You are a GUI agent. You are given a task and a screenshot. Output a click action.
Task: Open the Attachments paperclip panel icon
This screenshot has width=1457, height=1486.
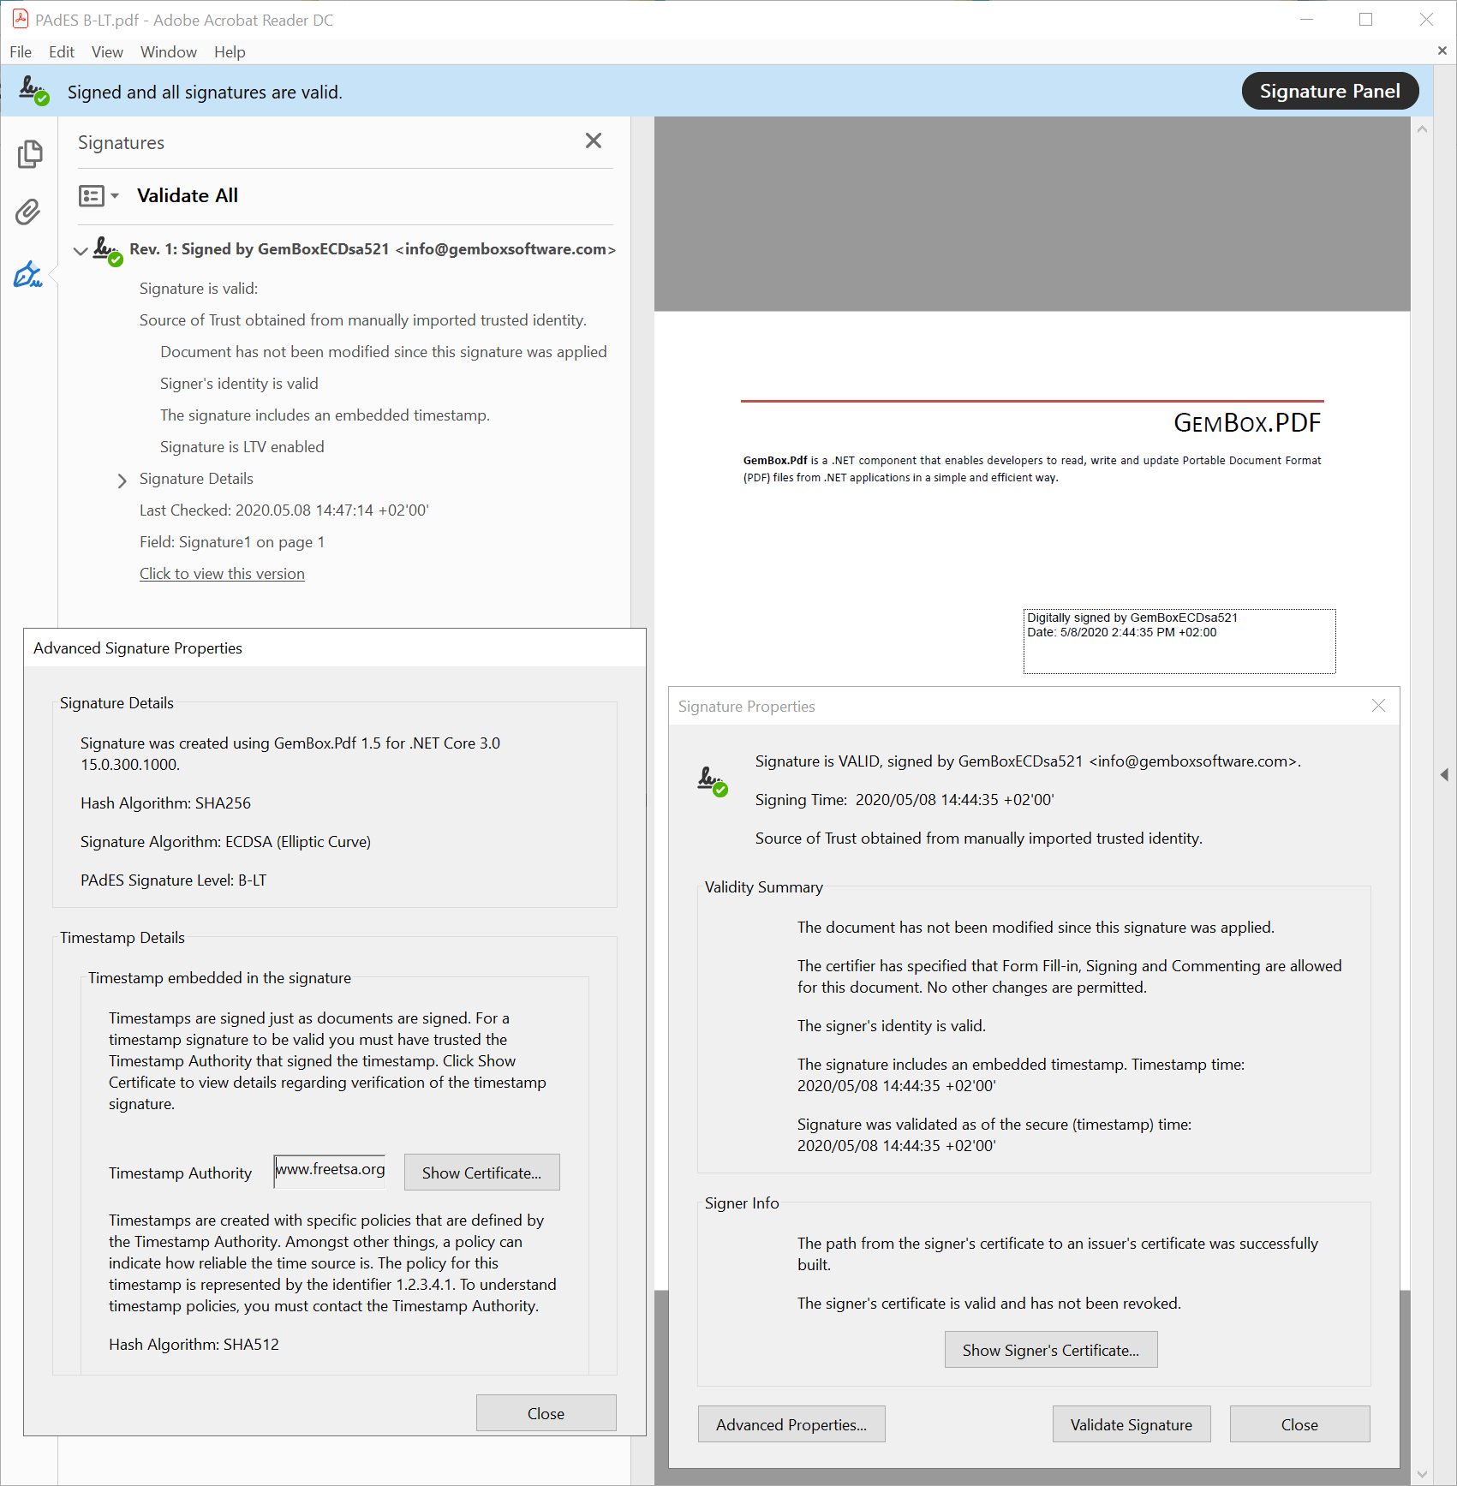28,212
